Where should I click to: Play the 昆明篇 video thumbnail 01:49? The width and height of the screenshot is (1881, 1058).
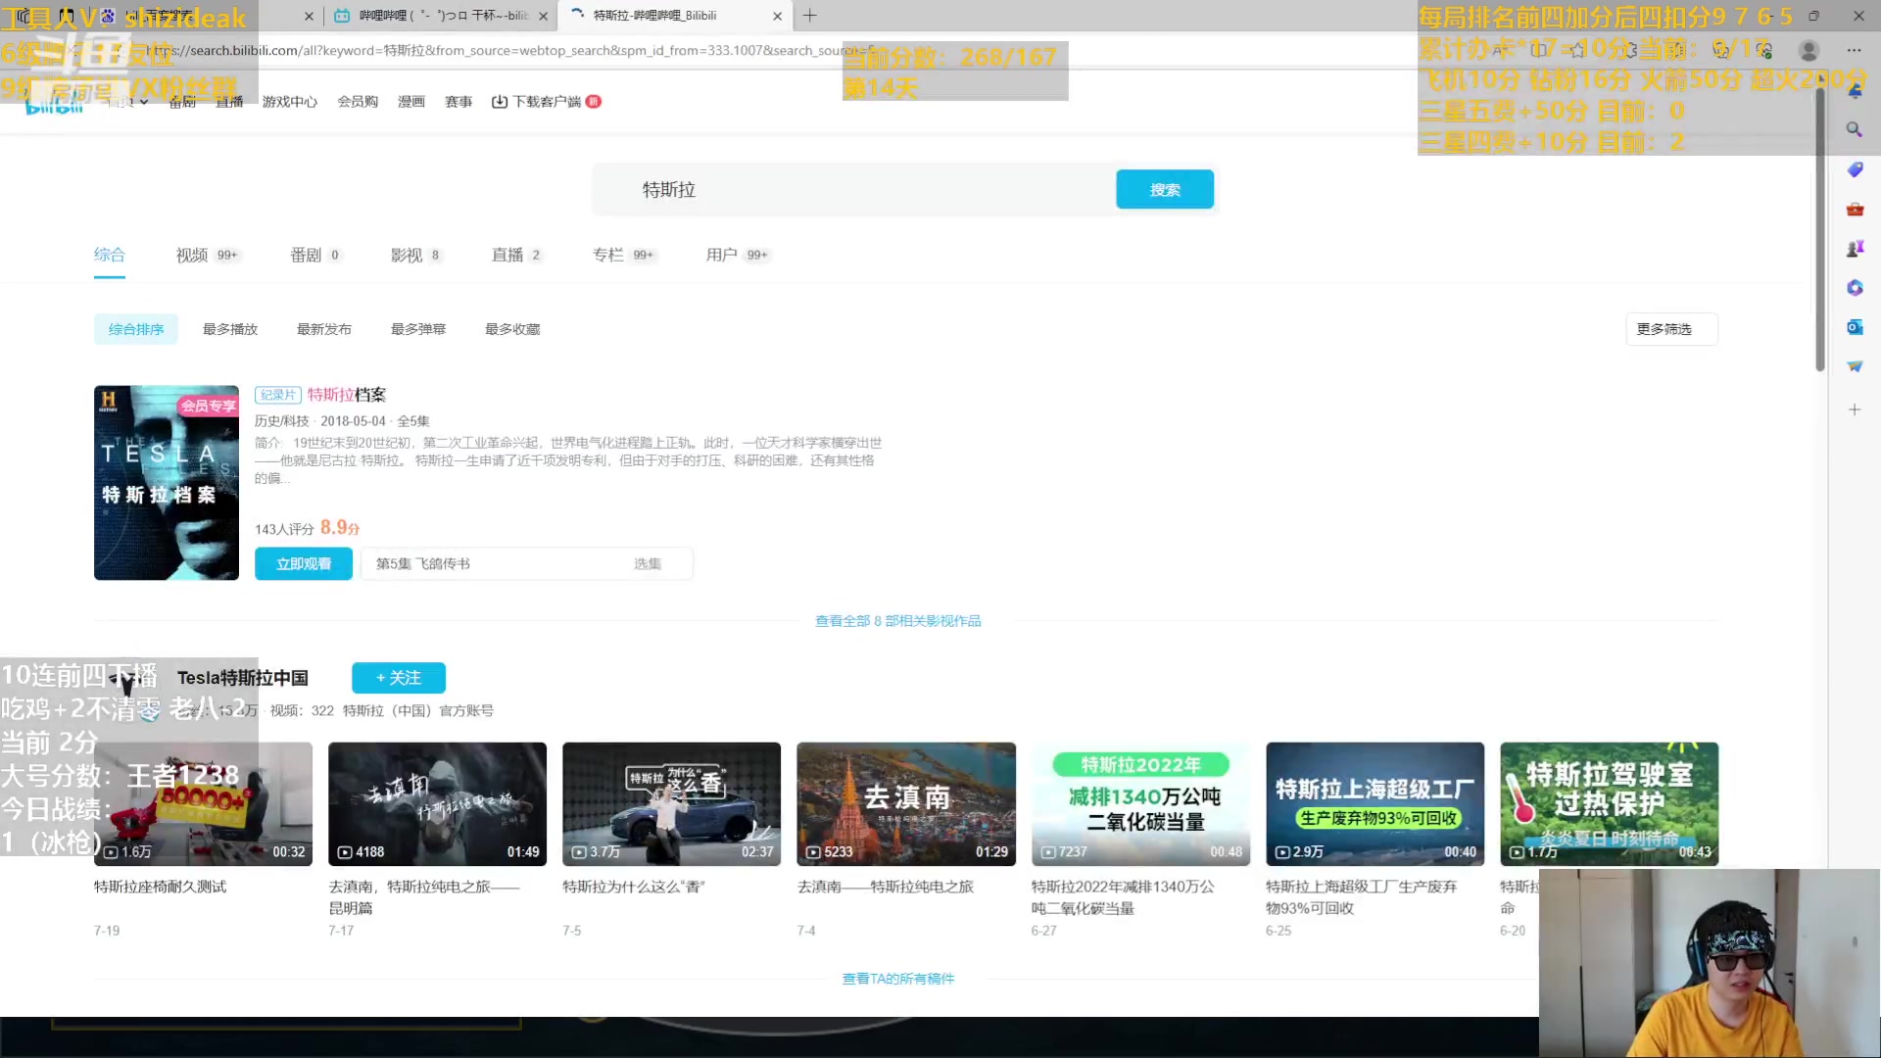pyautogui.click(x=437, y=804)
